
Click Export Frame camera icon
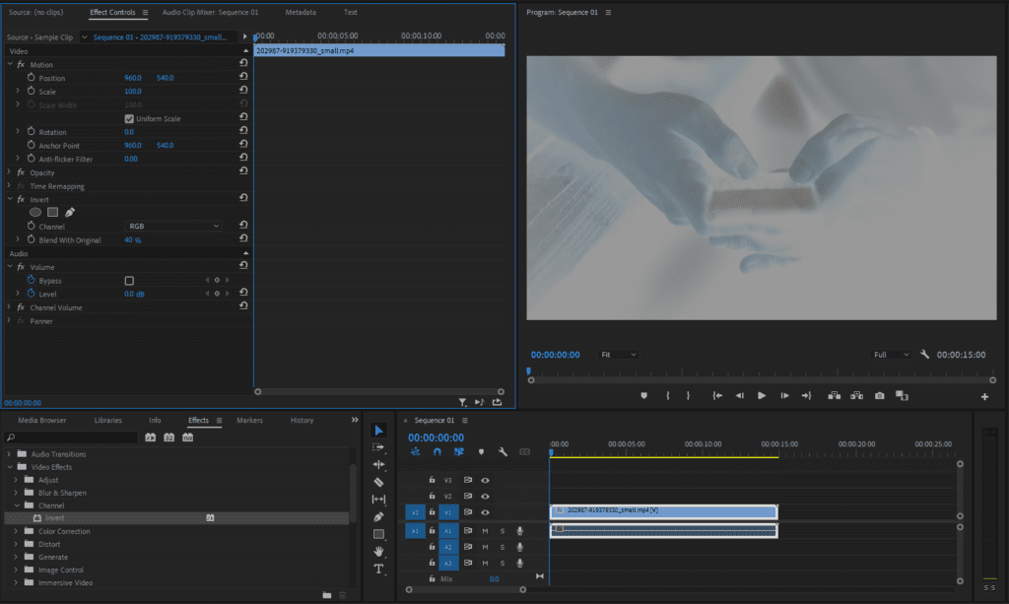879,395
